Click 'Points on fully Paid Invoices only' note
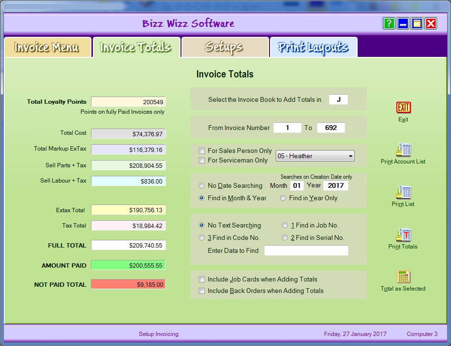The width and height of the screenshot is (451, 346). pyautogui.click(x=122, y=112)
